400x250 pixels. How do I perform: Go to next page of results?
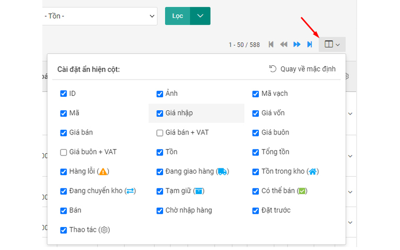[296, 44]
